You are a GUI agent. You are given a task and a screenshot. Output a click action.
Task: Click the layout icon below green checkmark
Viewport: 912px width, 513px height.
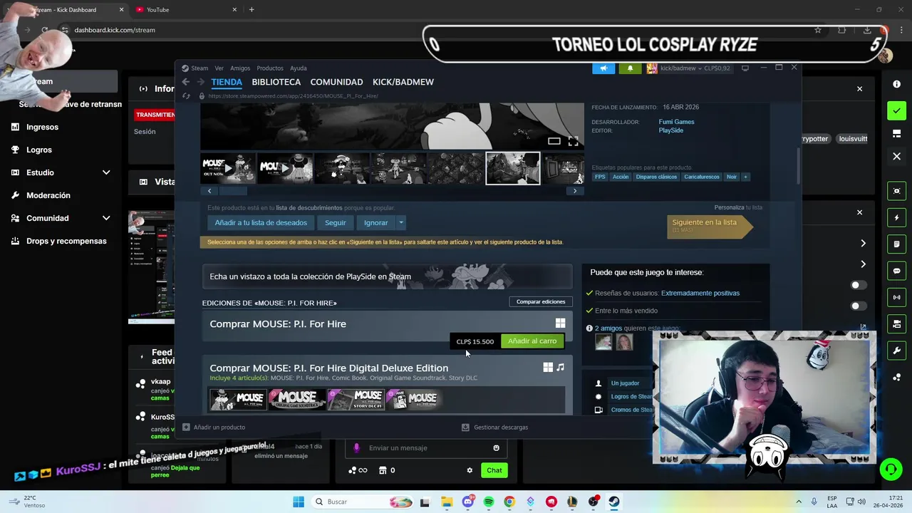pyautogui.click(x=896, y=133)
